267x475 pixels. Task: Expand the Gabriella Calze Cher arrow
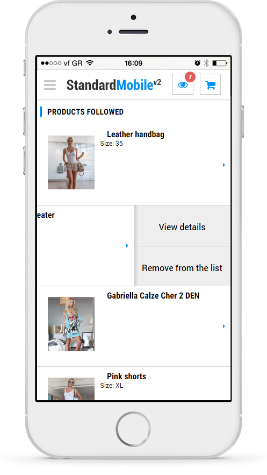tap(224, 326)
